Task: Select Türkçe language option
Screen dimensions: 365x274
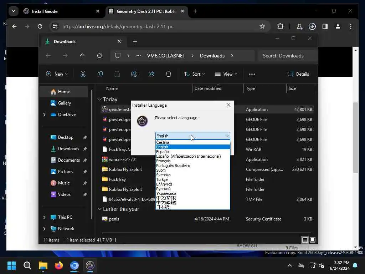Action: click(192, 179)
